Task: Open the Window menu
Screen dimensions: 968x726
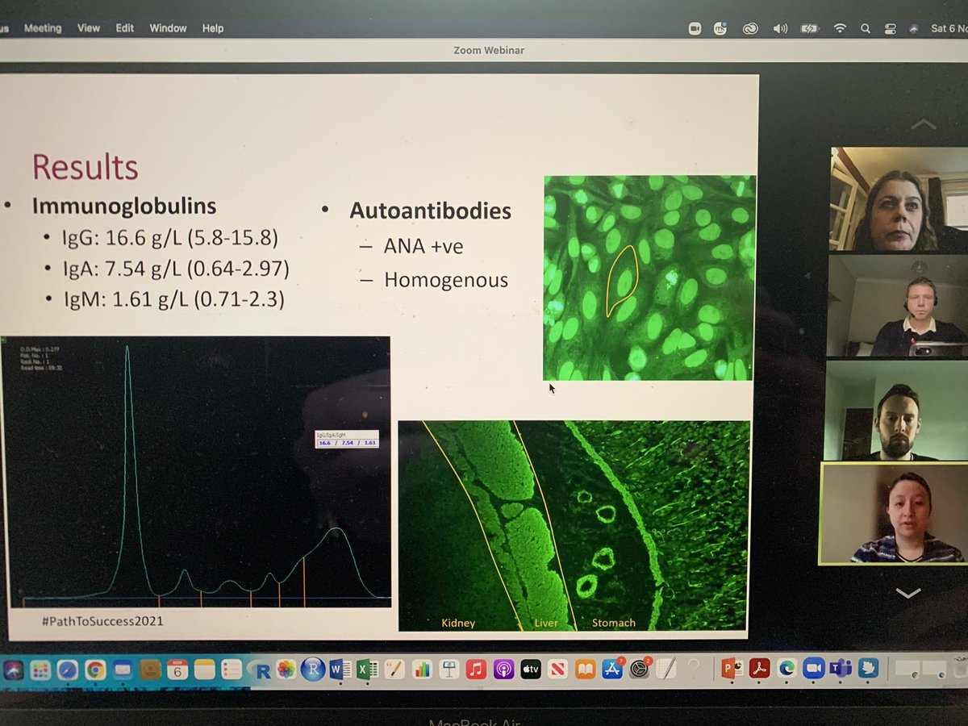Action: coord(168,28)
